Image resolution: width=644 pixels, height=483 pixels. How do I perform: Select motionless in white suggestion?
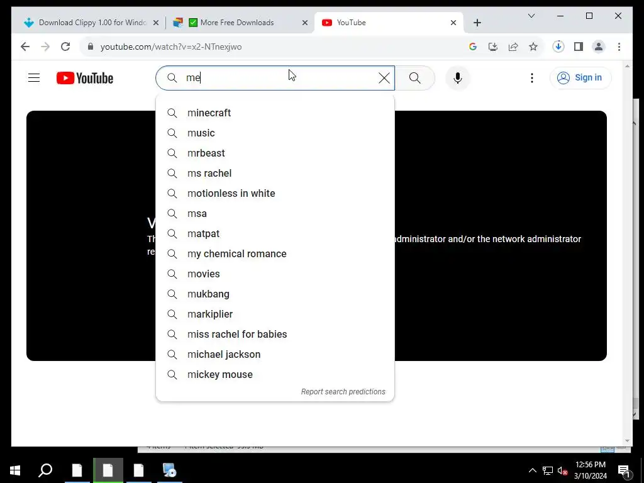pos(275,194)
